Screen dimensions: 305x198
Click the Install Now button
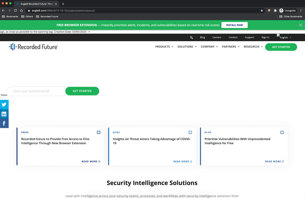[x=234, y=25]
